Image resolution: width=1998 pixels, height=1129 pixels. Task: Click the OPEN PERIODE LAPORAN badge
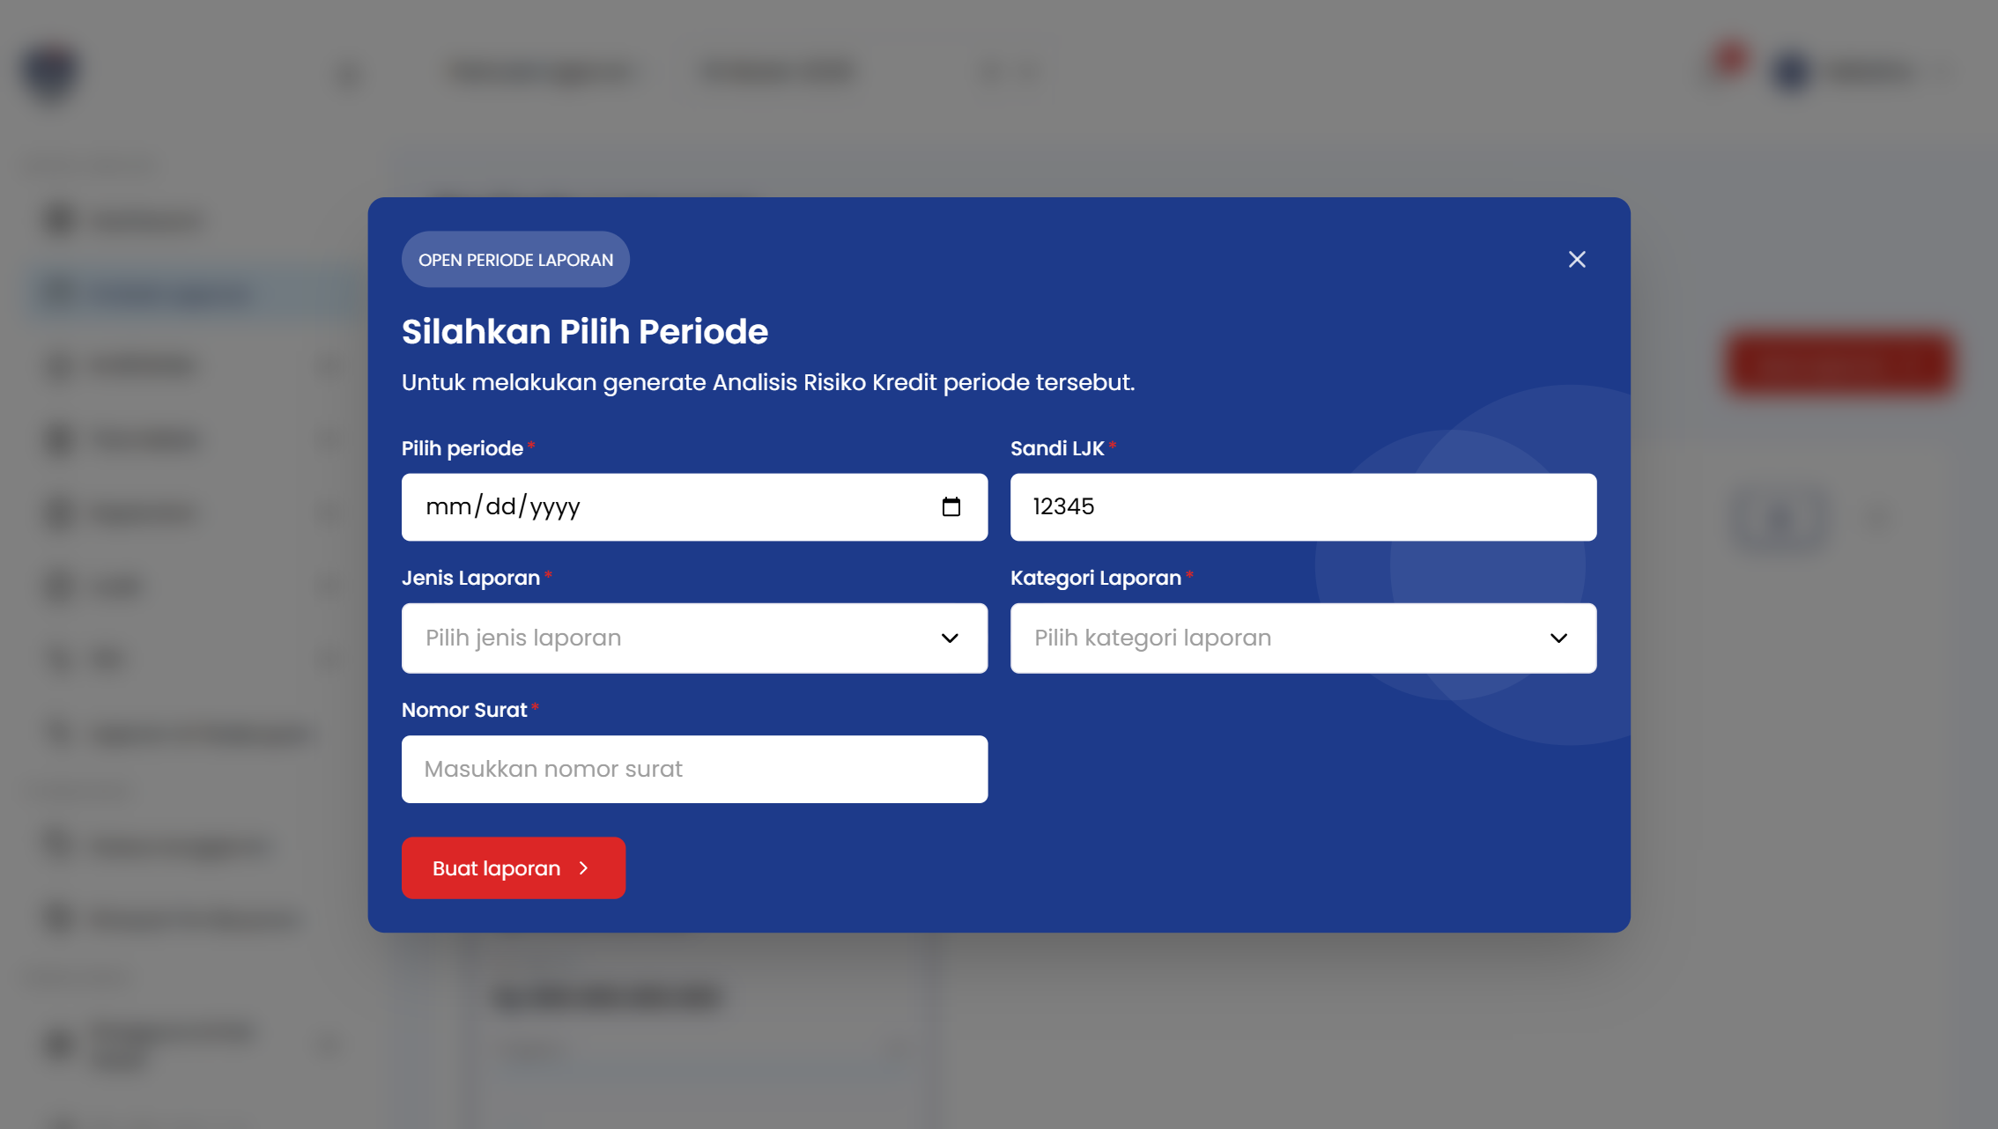[515, 260]
